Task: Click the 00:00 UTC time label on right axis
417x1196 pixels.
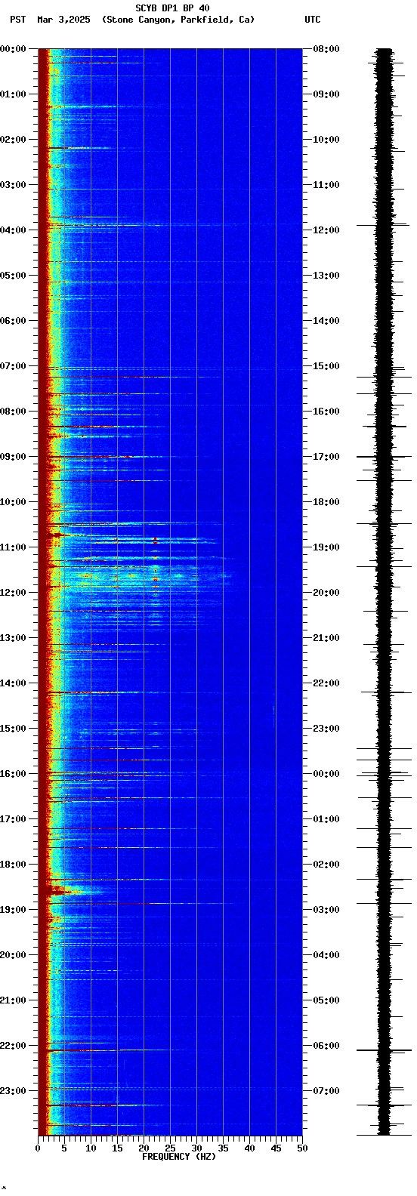Action: [x=326, y=774]
